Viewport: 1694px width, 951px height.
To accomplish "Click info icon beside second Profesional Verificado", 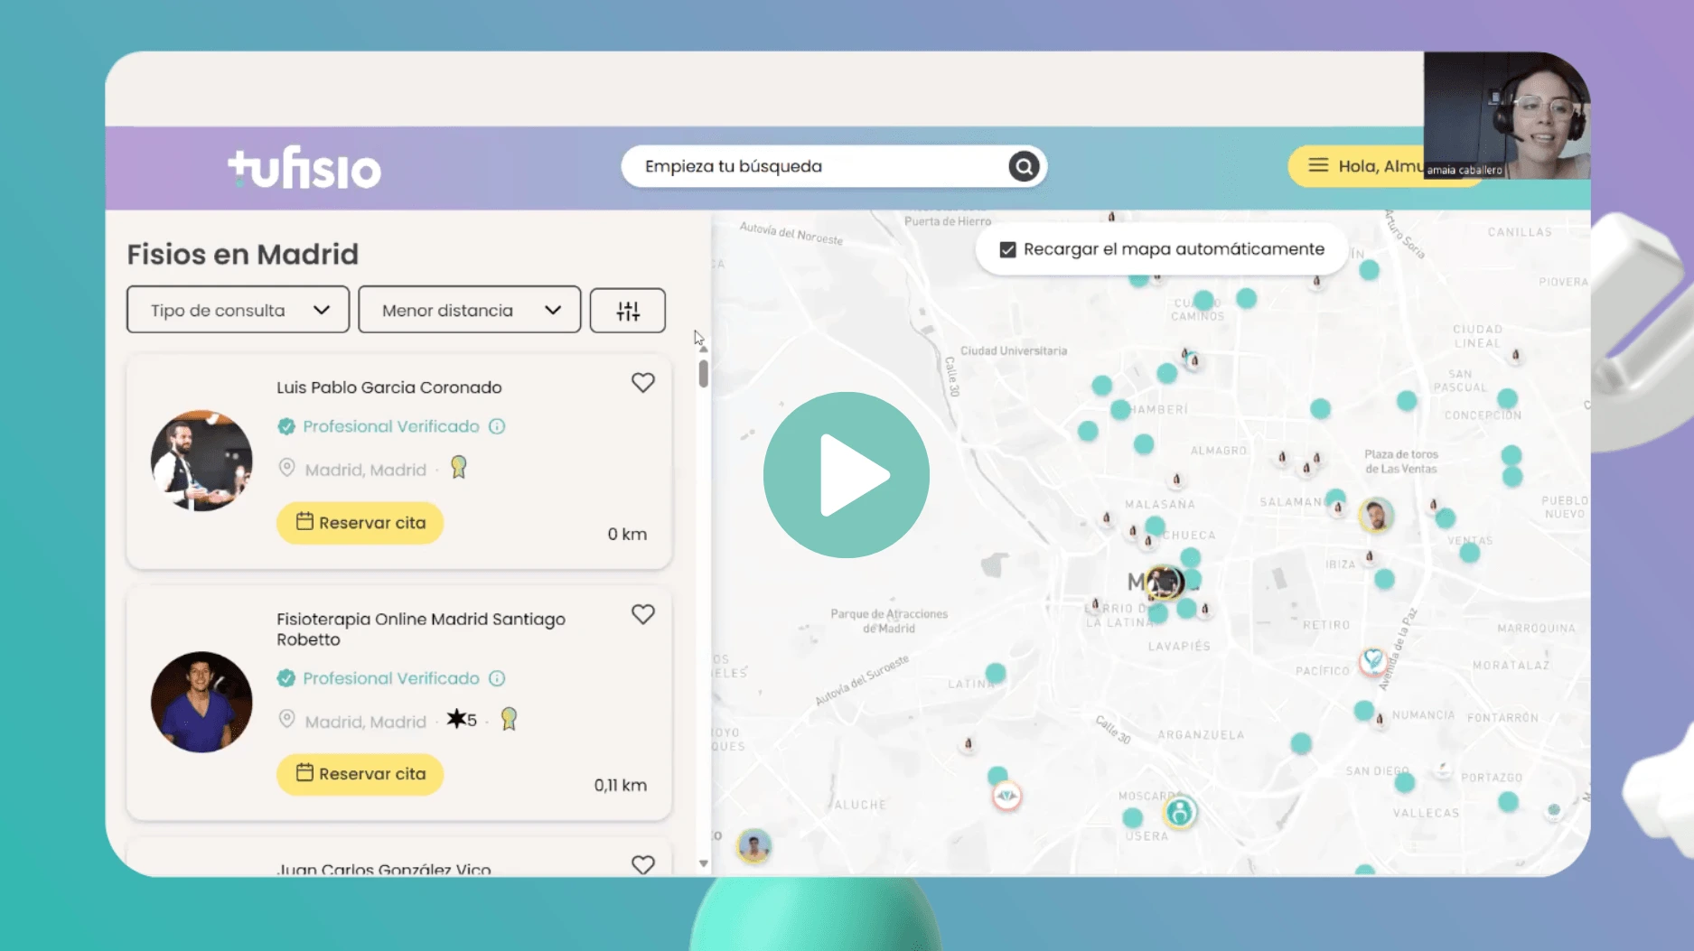I will (x=497, y=678).
